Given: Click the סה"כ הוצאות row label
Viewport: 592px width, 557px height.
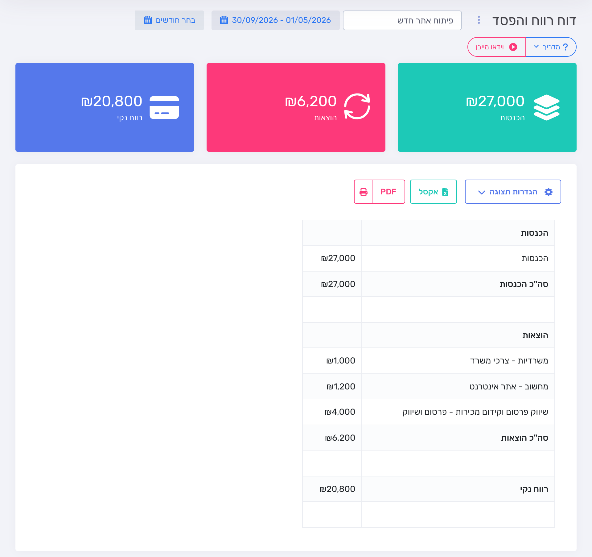Looking at the screenshot, I should point(524,438).
